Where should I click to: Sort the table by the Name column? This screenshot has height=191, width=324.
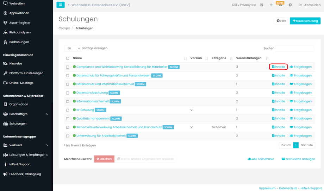pos(77,58)
